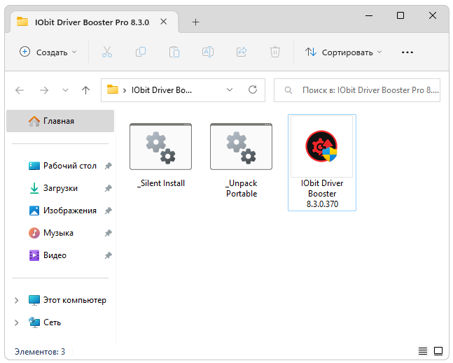Expand the Сеть tree node
The width and height of the screenshot is (453, 363).
(x=17, y=322)
